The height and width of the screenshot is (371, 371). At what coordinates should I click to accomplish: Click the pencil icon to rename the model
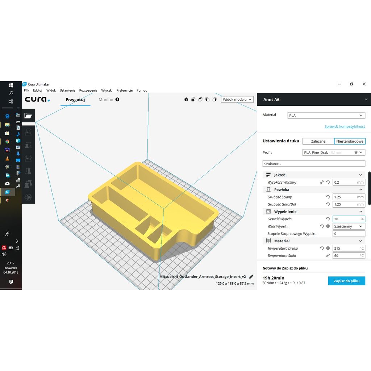(251, 276)
